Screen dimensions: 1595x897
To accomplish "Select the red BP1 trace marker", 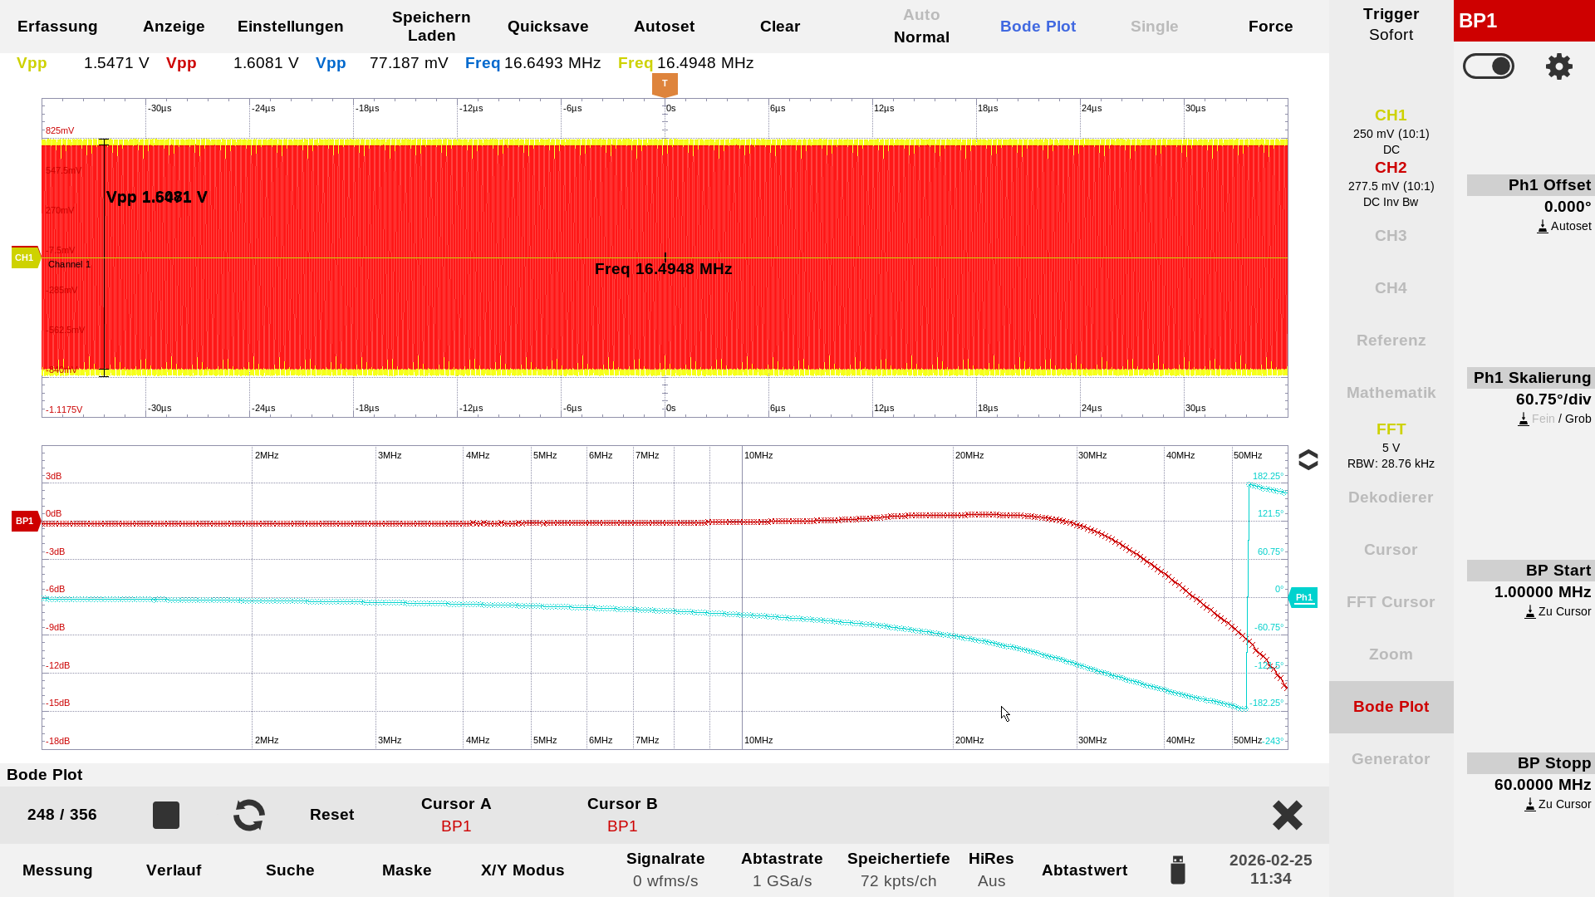I will tap(25, 522).
